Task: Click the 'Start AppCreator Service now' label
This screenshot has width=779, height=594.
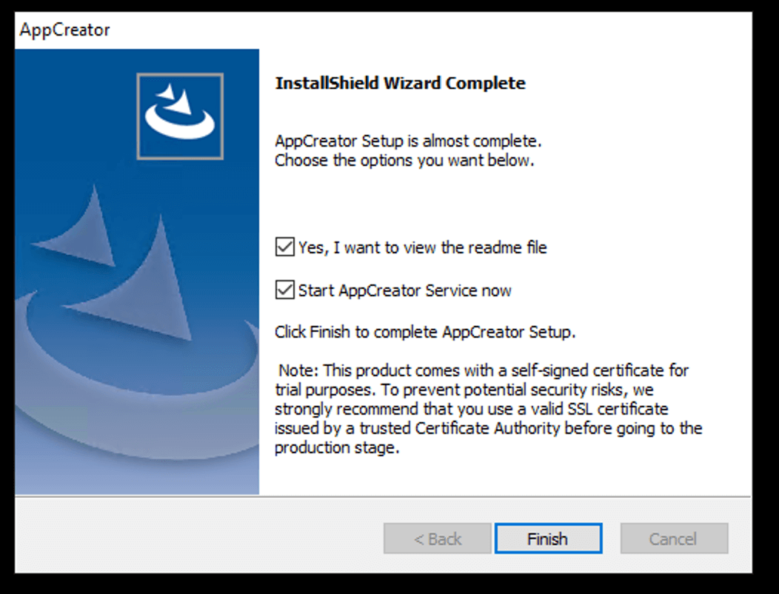Action: [x=404, y=290]
